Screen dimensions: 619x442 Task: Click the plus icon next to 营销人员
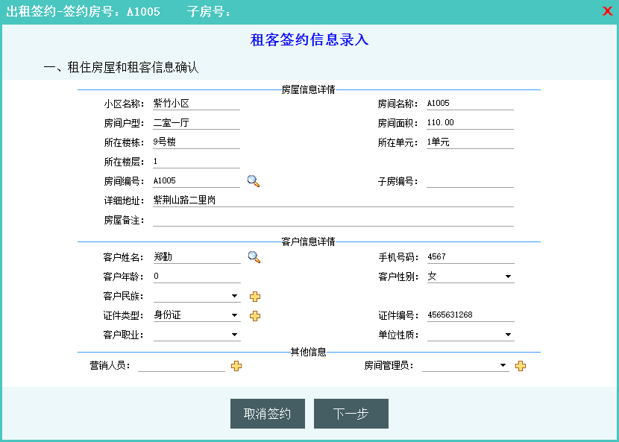(236, 366)
